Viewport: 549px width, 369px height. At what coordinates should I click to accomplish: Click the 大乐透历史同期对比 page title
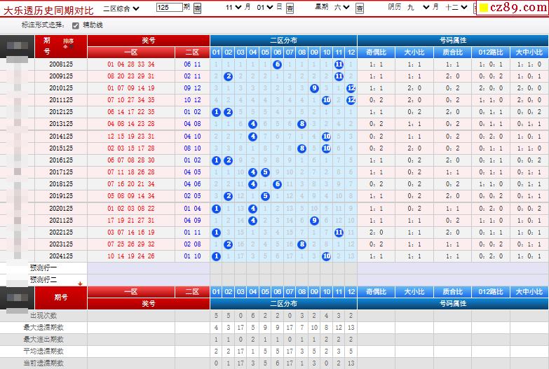(x=48, y=10)
